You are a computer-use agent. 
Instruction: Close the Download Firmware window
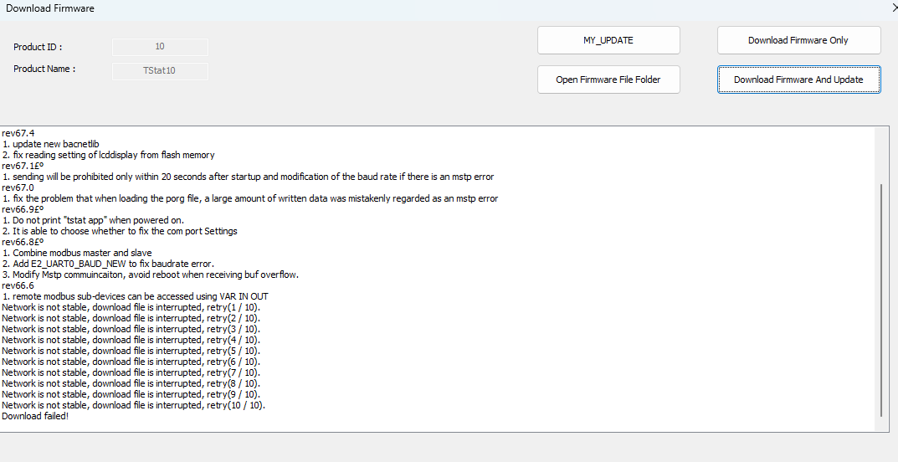[x=894, y=8]
